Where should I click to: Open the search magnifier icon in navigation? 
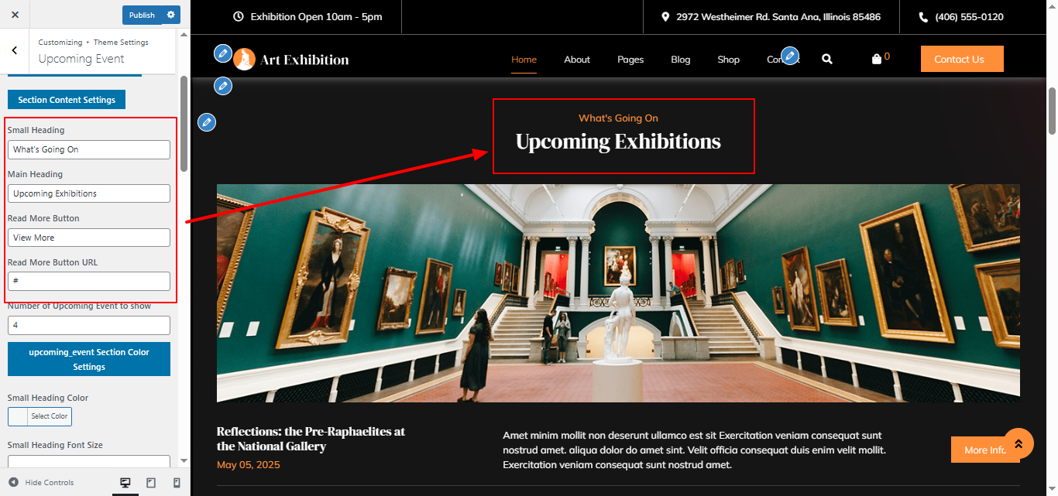click(827, 59)
